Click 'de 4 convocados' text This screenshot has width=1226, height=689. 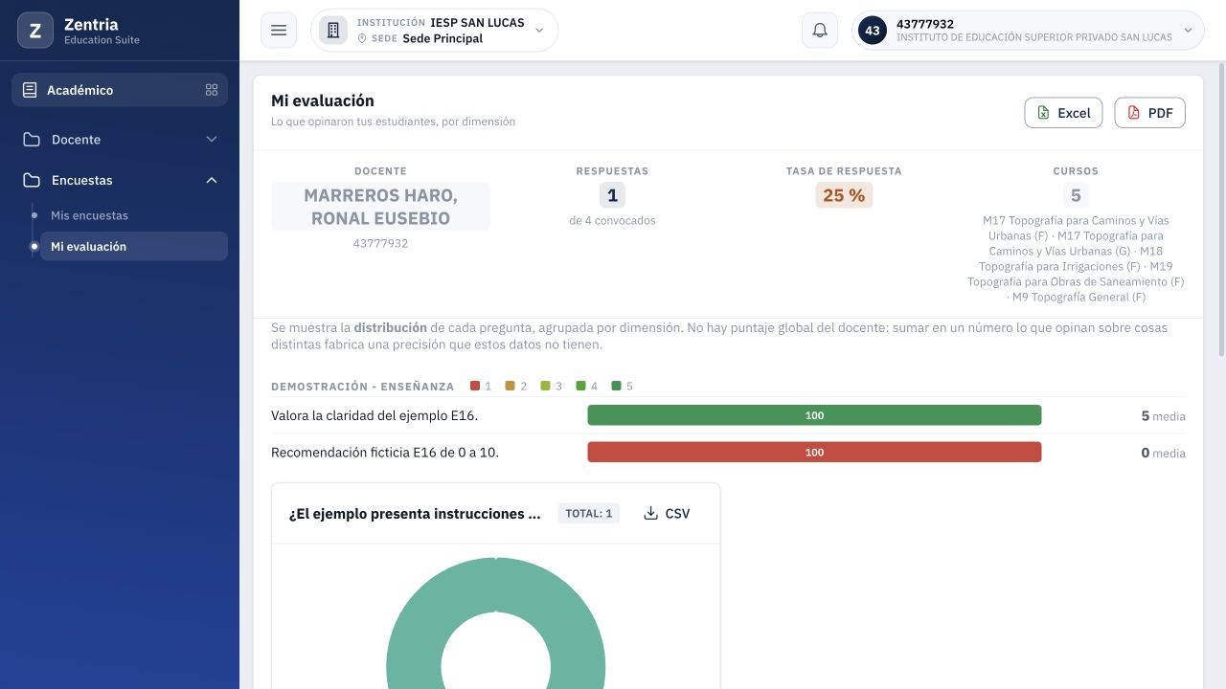[612, 220]
